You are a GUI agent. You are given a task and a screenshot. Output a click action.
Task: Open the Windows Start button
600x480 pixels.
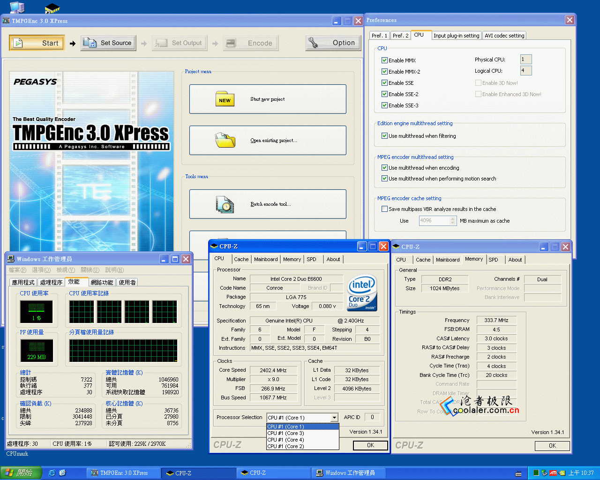(x=21, y=472)
